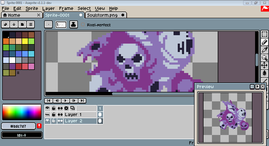Viewport: 269px width, 146px height.
Task: Center the Preview window view
Action: click(x=252, y=87)
